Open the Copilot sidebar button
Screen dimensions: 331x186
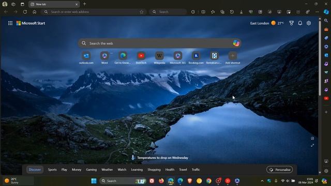[326, 12]
